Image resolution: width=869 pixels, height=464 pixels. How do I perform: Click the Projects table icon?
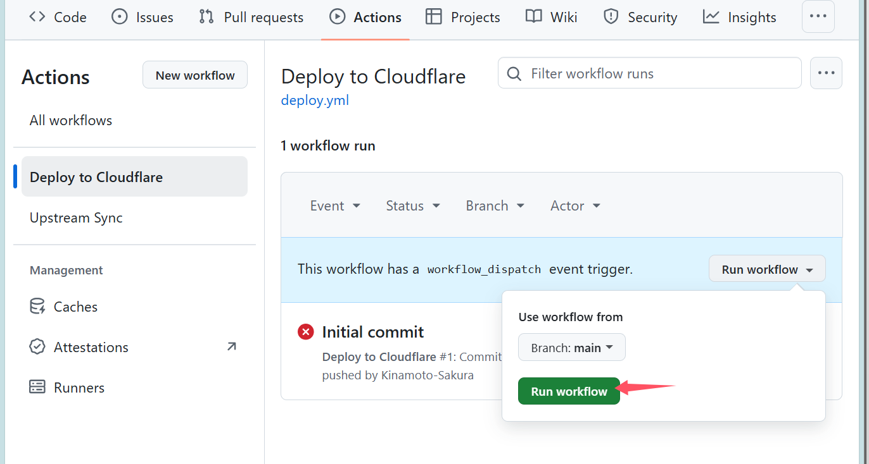click(434, 16)
